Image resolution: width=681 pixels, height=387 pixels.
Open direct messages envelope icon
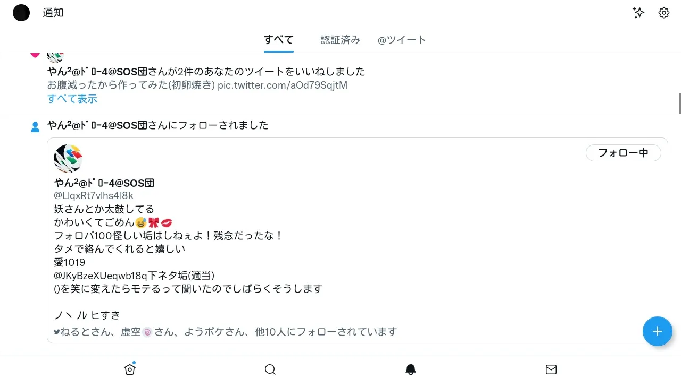click(x=551, y=369)
